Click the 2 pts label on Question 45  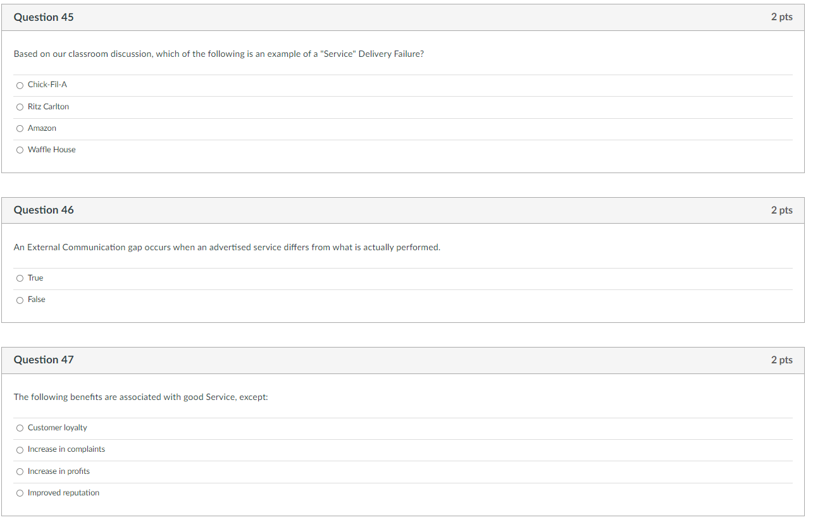tap(781, 17)
